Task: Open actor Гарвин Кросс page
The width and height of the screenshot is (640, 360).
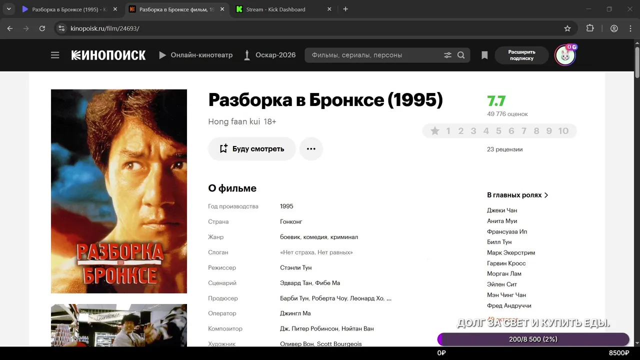Action: pyautogui.click(x=506, y=263)
